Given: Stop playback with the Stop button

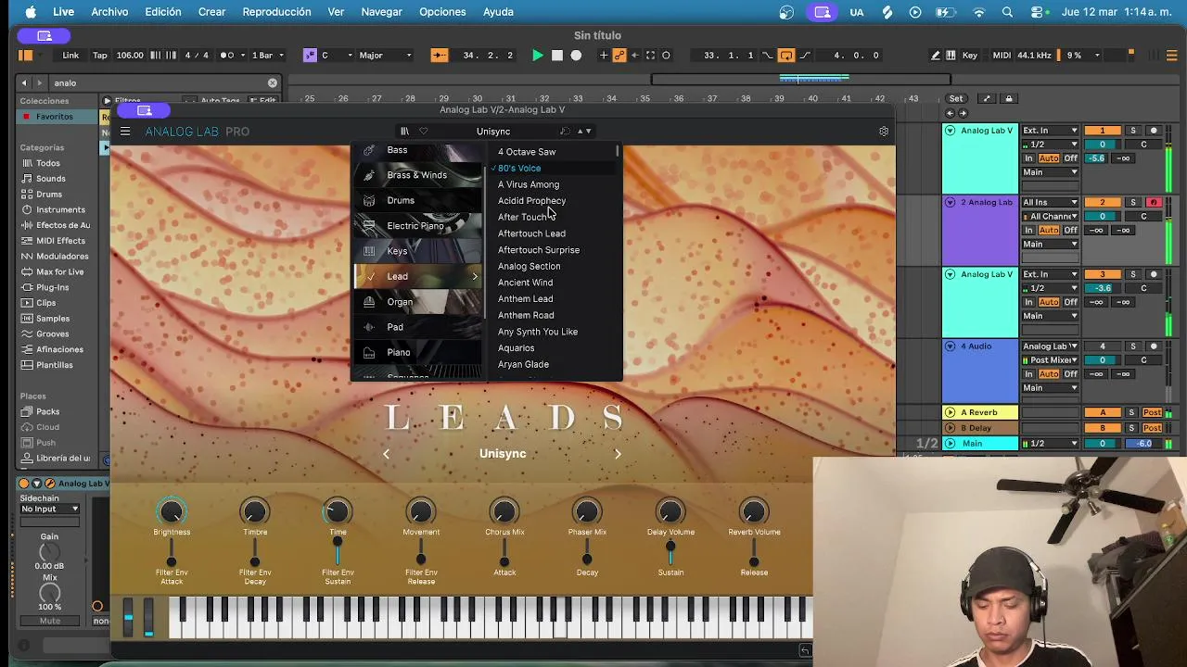Looking at the screenshot, I should pos(557,56).
